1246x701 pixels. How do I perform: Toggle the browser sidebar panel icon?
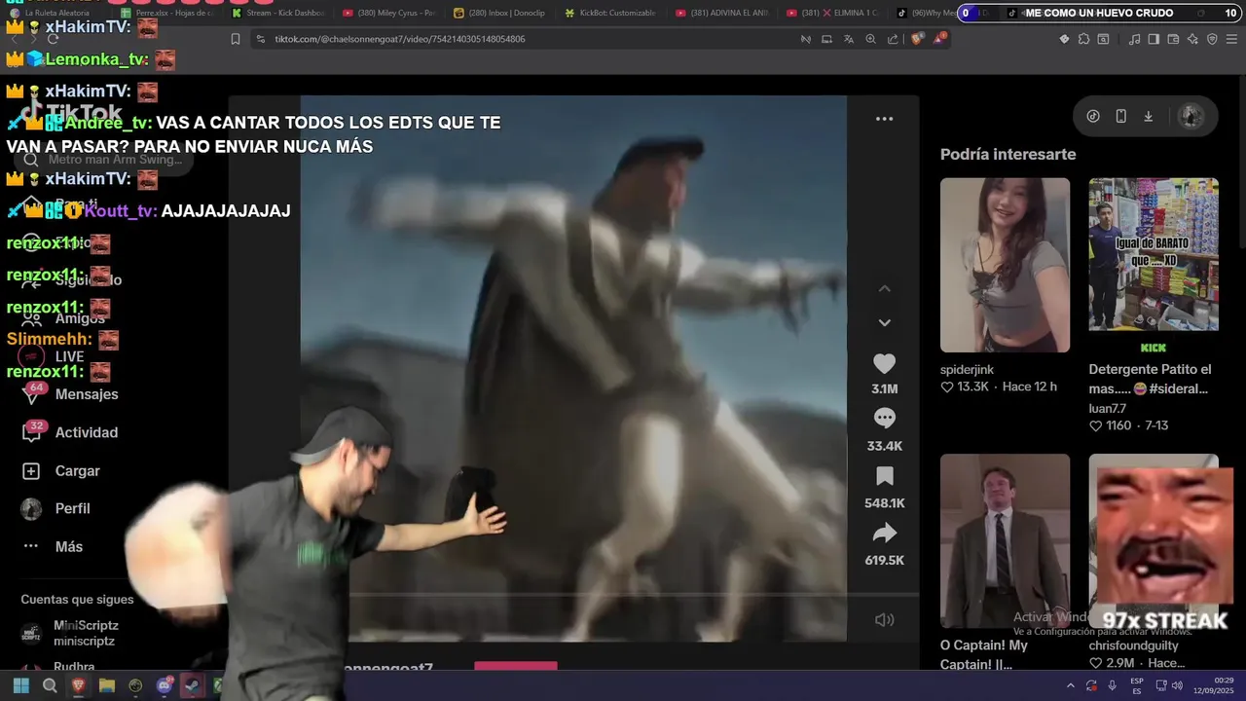click(x=1154, y=39)
